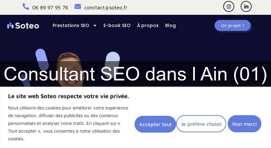Call the 06 89 97 95 76 number

(50, 7)
